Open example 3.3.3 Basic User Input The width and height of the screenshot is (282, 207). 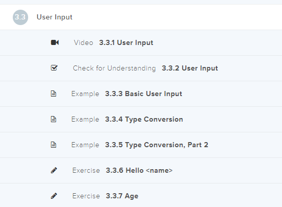coord(143,94)
